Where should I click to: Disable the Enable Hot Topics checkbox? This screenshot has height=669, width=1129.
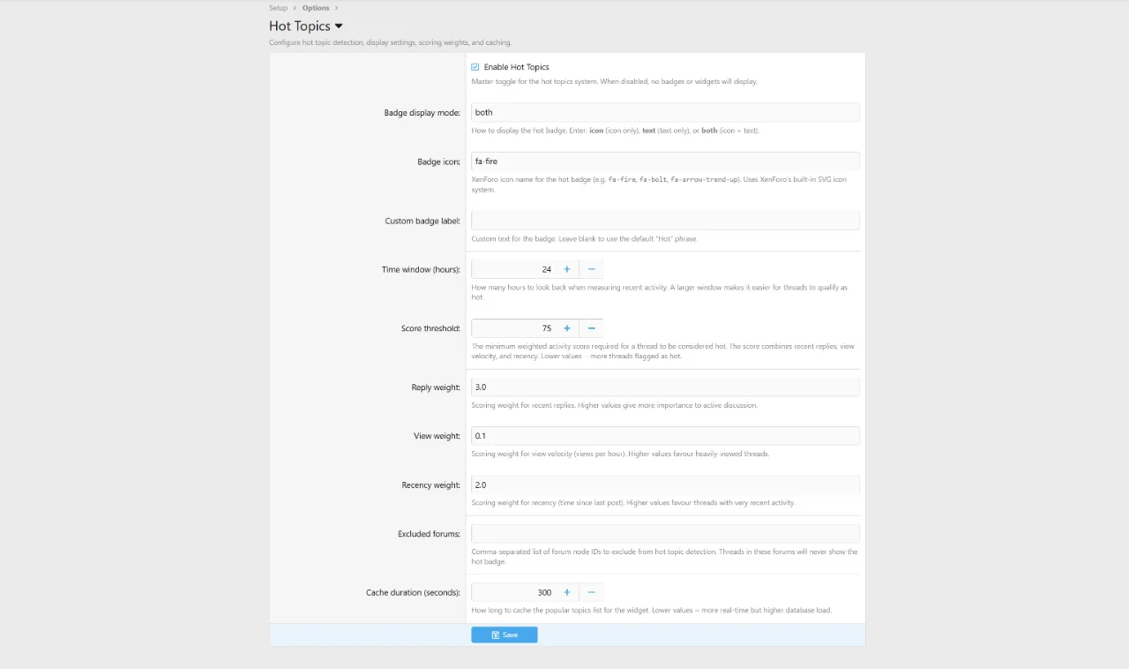[x=475, y=67]
